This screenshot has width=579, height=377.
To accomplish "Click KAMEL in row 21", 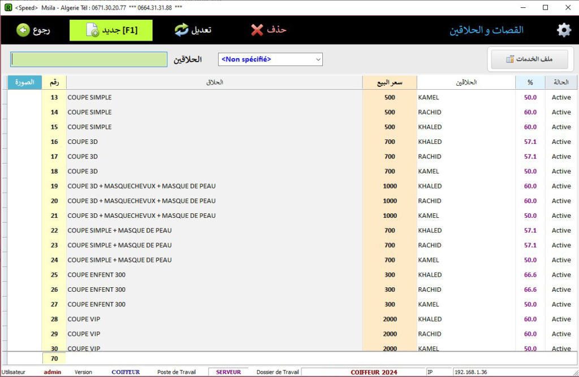I will 429,216.
